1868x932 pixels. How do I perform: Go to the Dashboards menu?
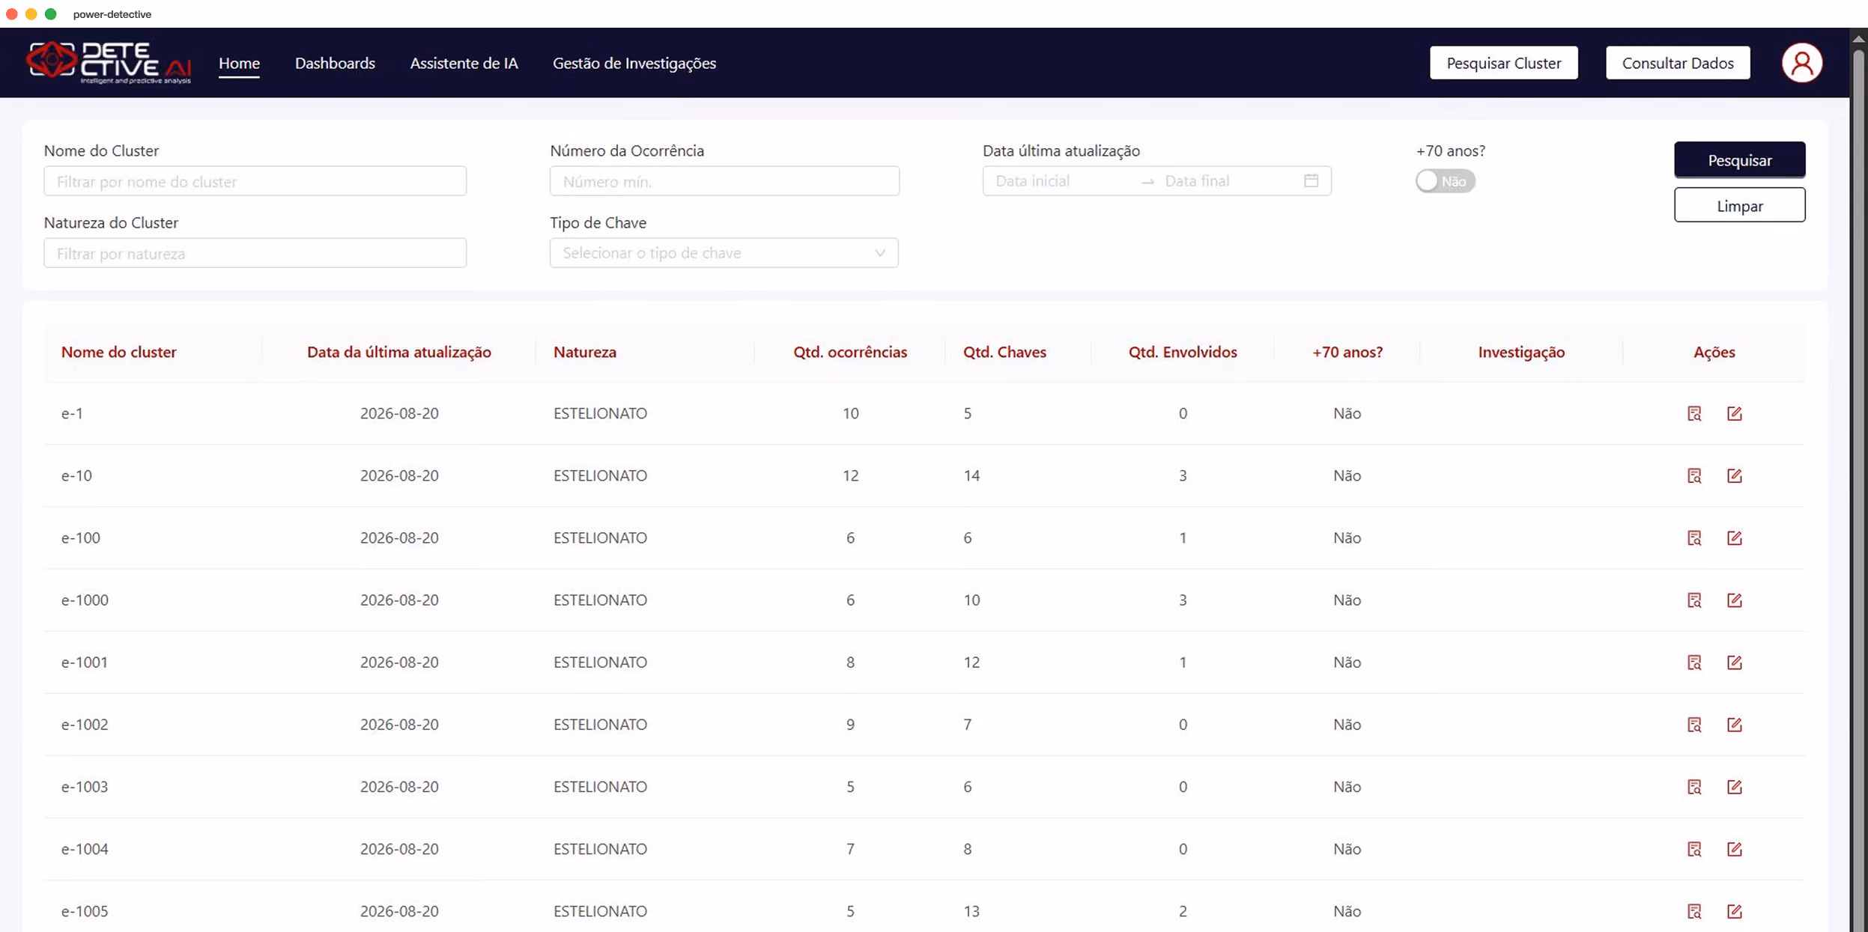pyautogui.click(x=335, y=63)
